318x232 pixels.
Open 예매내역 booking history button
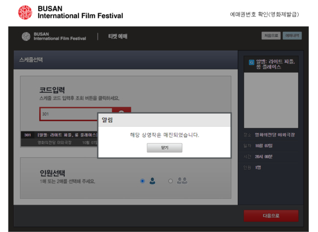click(x=292, y=36)
